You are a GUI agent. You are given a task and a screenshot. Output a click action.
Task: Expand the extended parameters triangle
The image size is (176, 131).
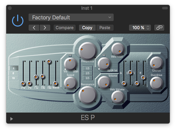(x=11, y=119)
